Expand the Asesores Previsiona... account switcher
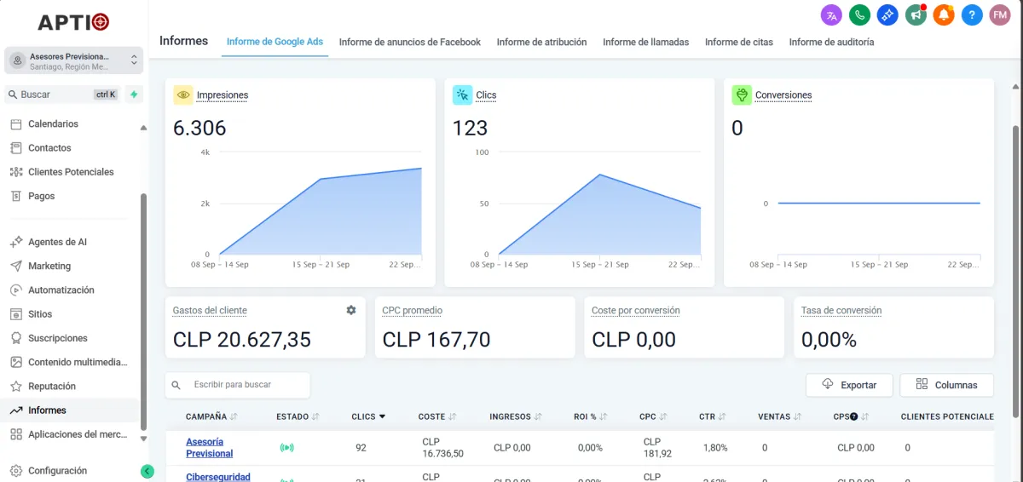1023x482 pixels. (73, 60)
